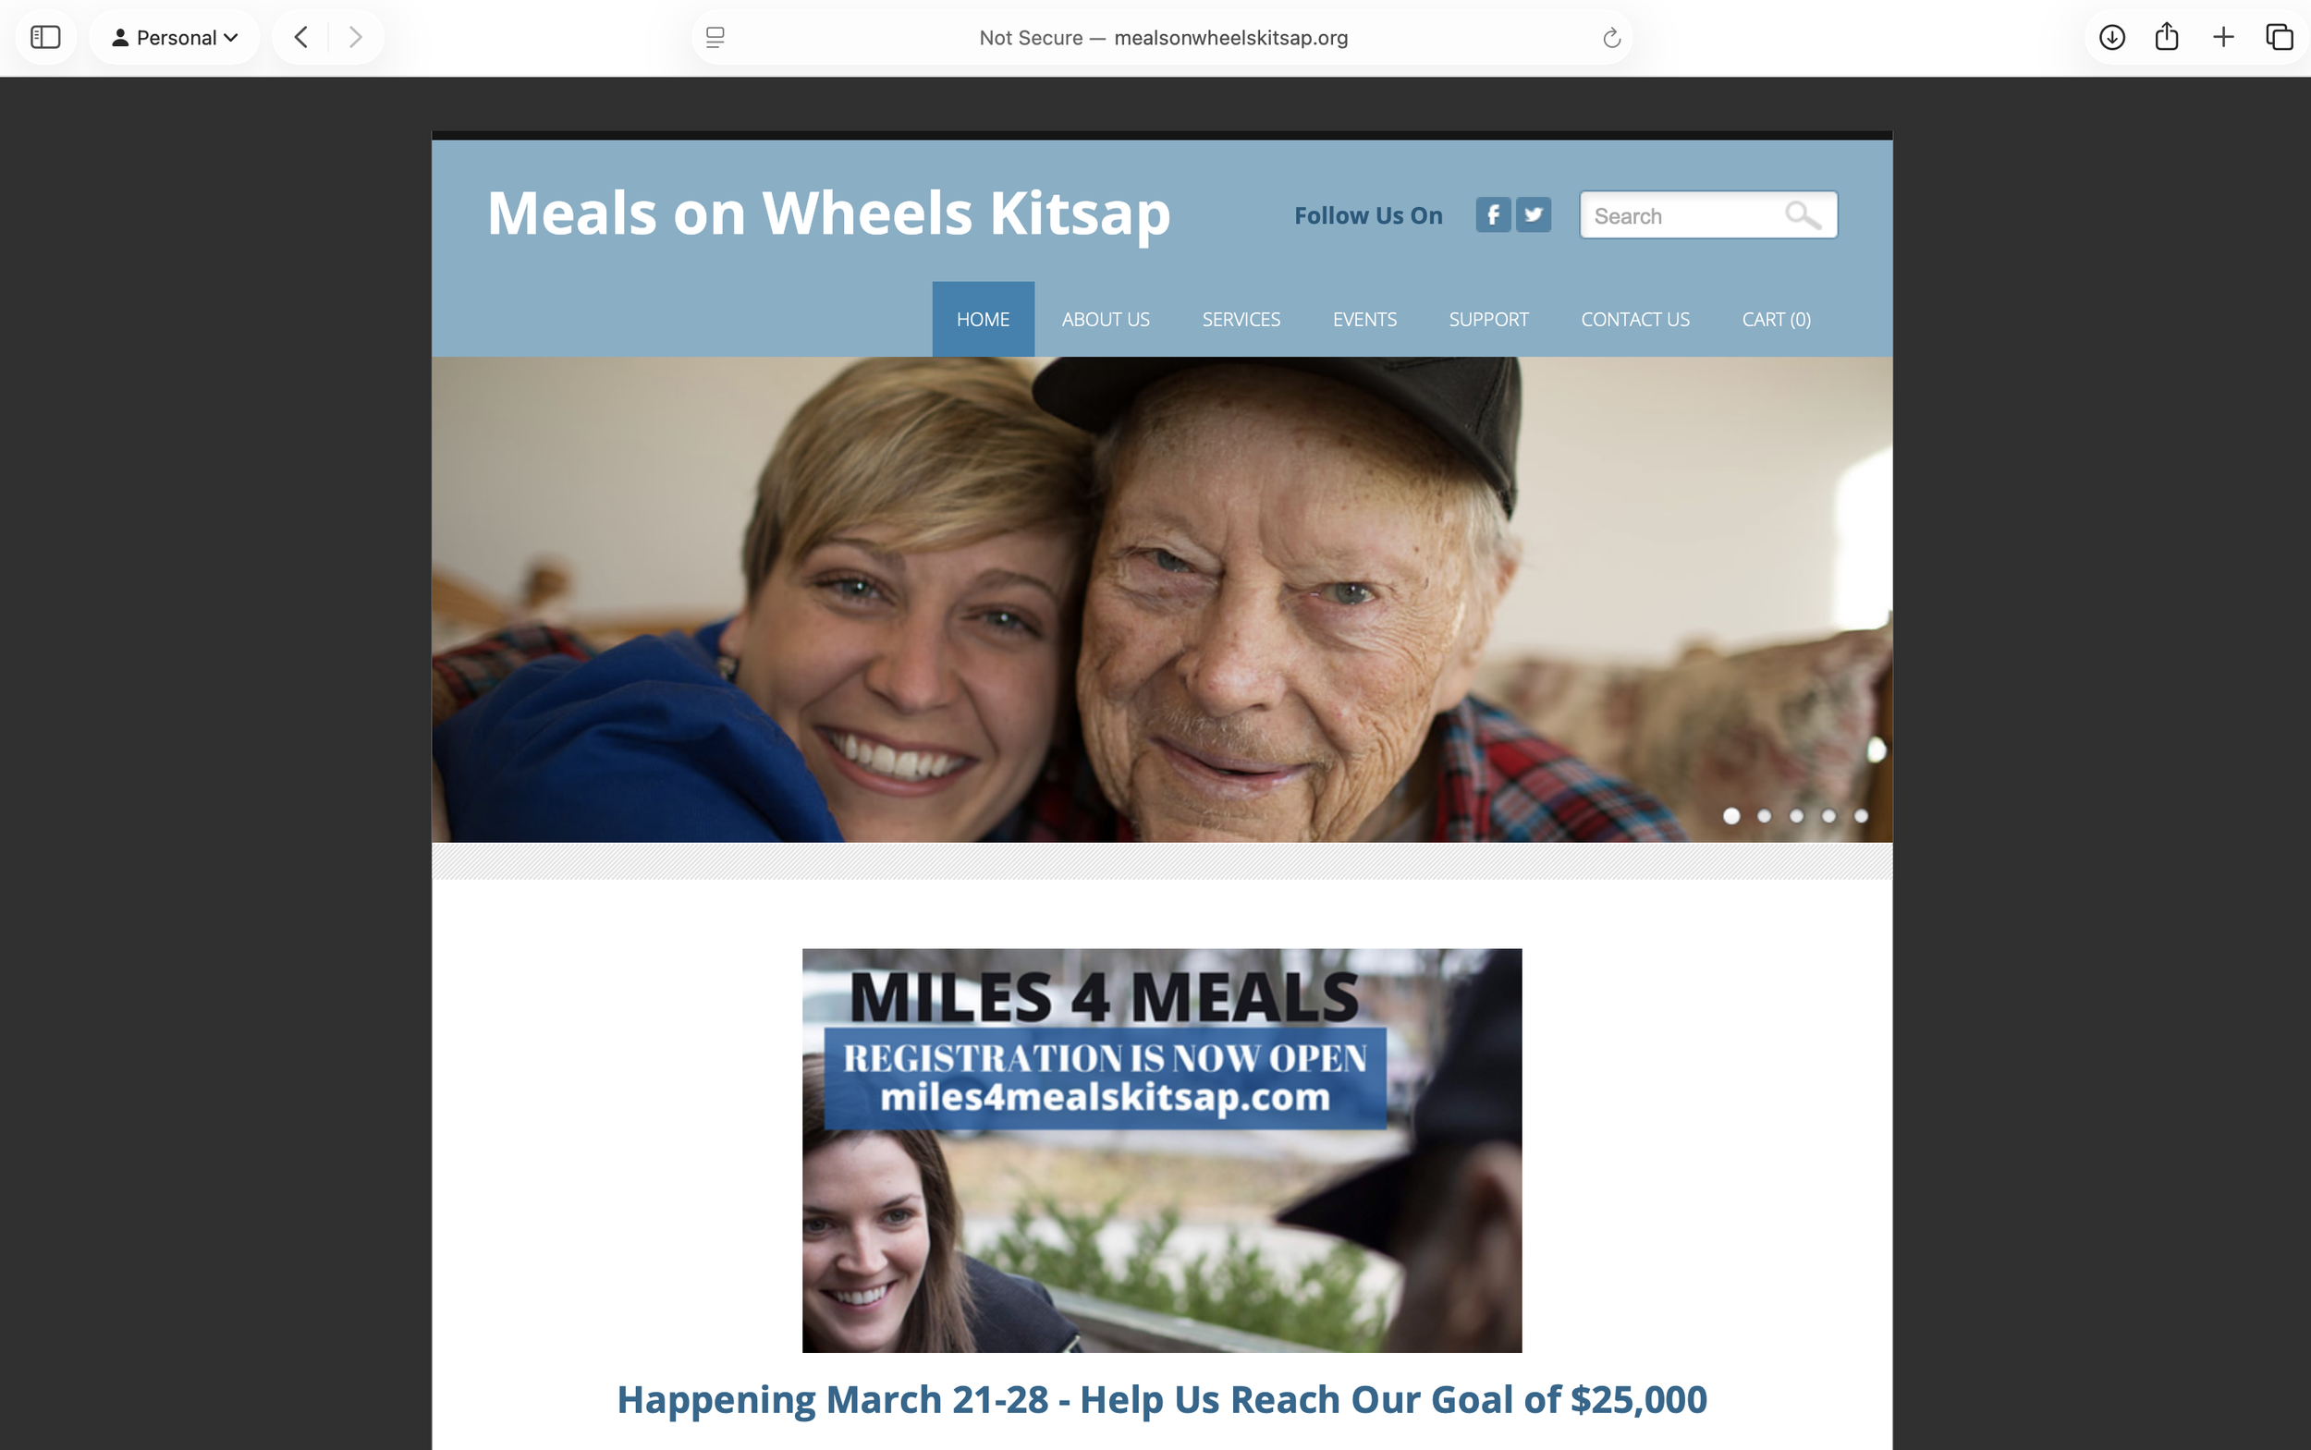The image size is (2311, 1450).
Task: Open the SERVICES menu
Action: click(x=1241, y=320)
